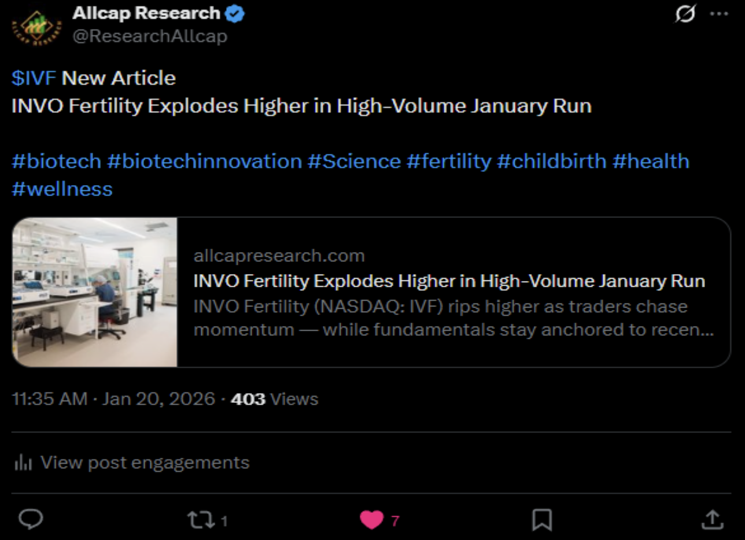The image size is (745, 540).
Task: Click the retweet count of 1
Action: pyautogui.click(x=224, y=520)
